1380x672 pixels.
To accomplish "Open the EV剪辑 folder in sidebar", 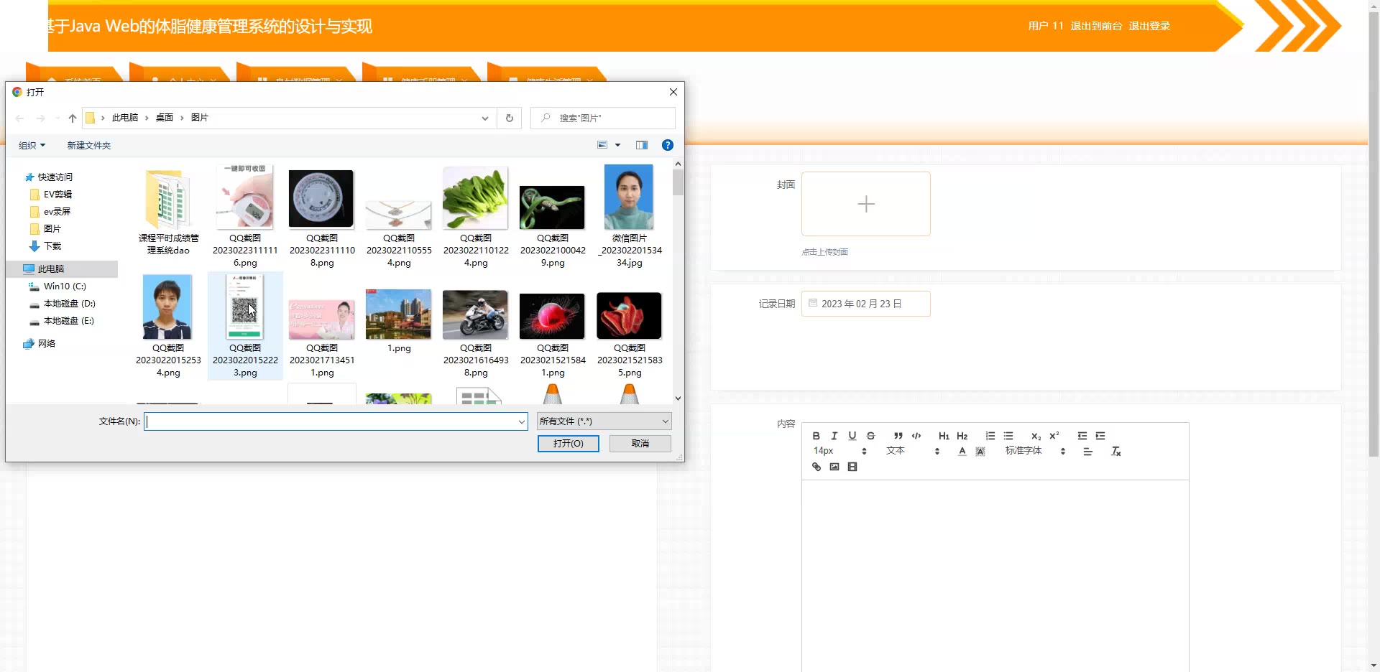I will (x=57, y=194).
